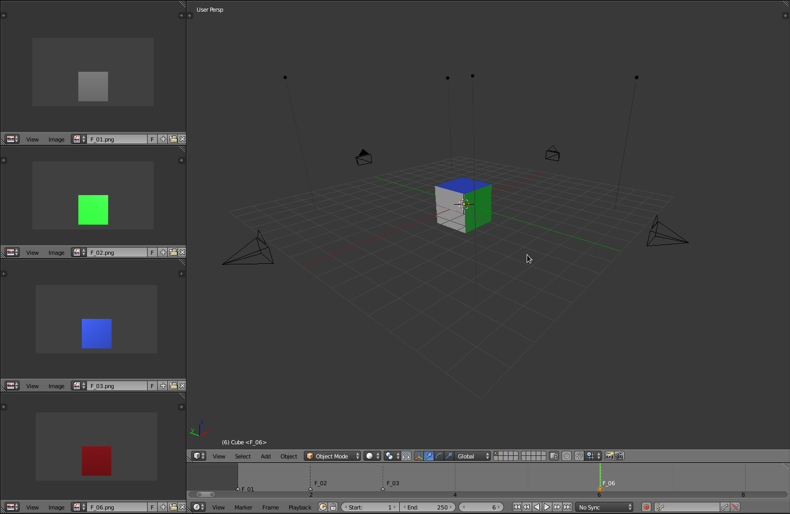
Task: Toggle the time range lock icon
Action: pyautogui.click(x=333, y=507)
